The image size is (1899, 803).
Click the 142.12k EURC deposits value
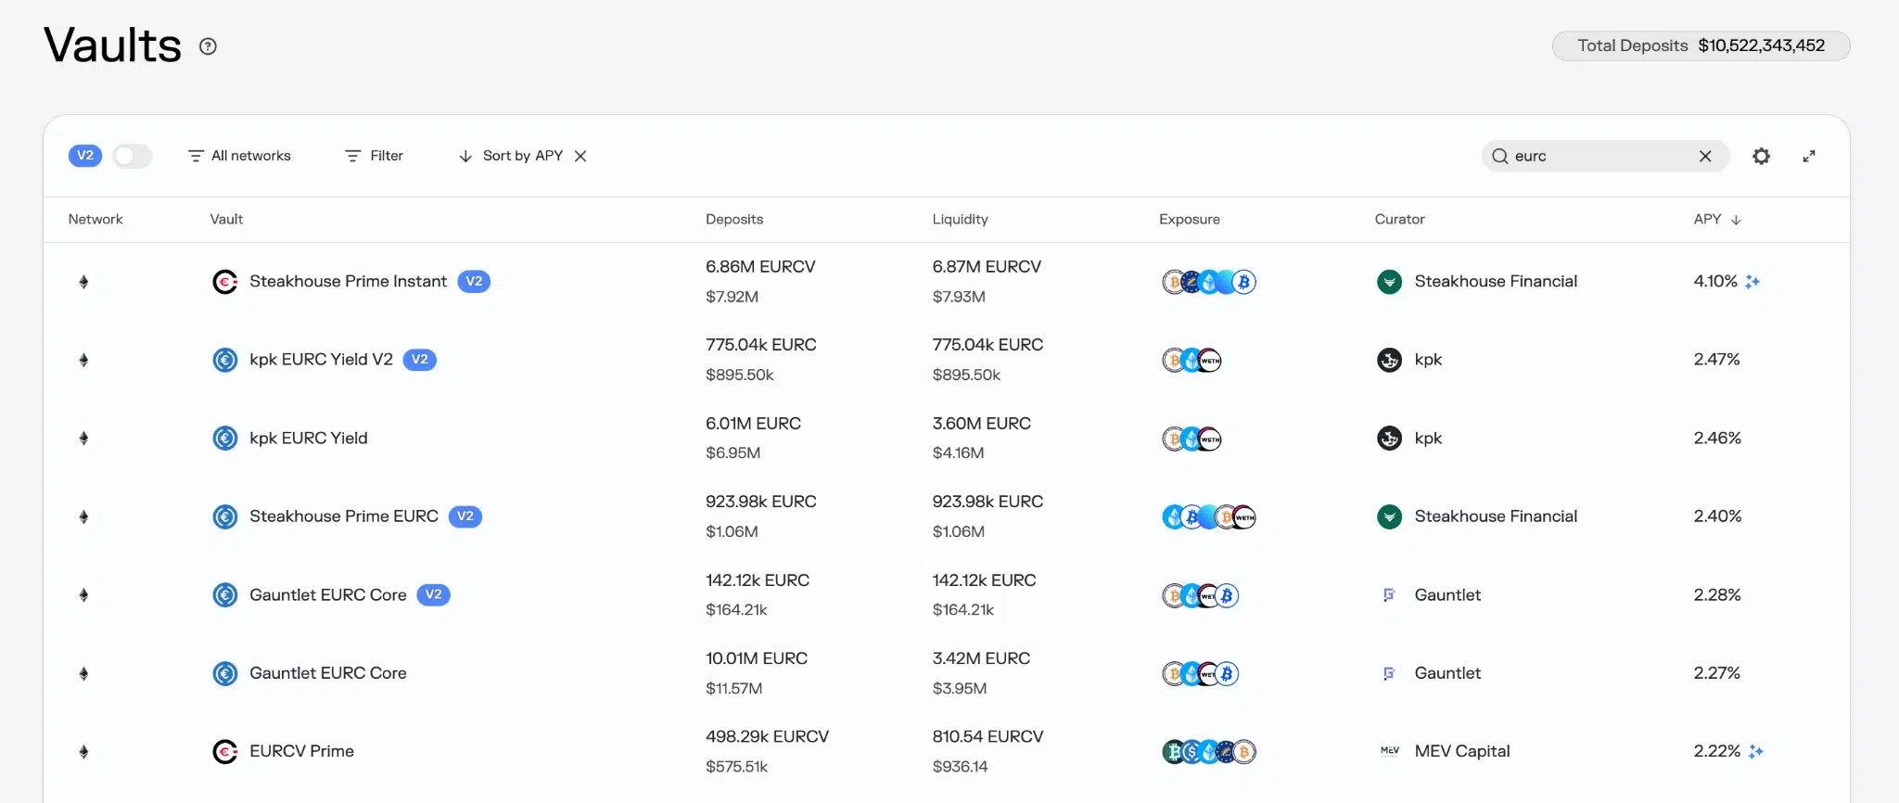pyautogui.click(x=758, y=580)
